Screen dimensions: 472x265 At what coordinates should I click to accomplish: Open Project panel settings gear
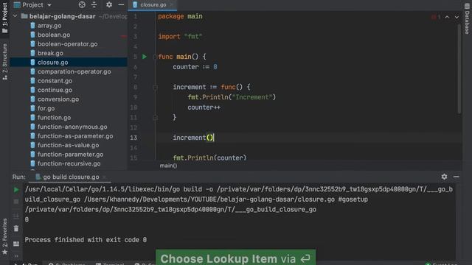(109, 5)
